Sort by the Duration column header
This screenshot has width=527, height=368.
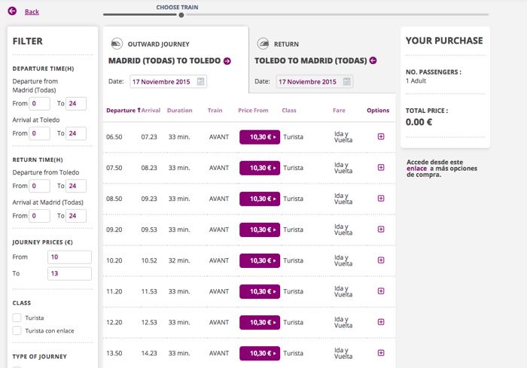(x=179, y=110)
